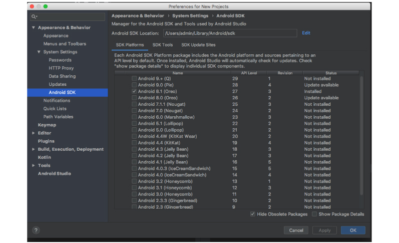The height and width of the screenshot is (243, 399).
Task: Expand the Editor settings section
Action: click(x=34, y=133)
